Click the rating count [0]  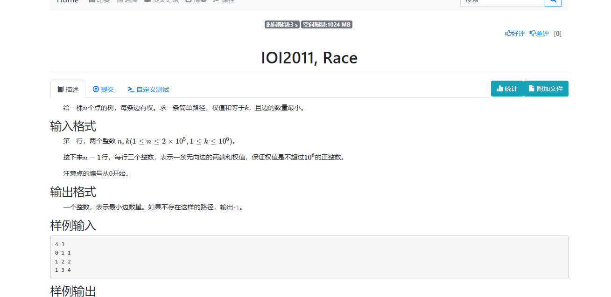point(557,34)
